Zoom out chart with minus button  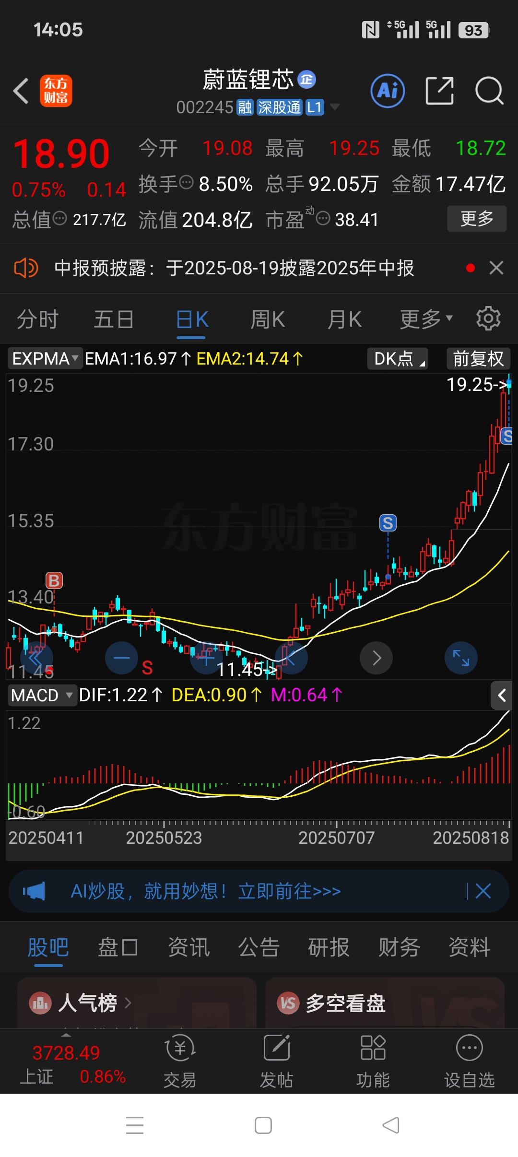pos(121,658)
